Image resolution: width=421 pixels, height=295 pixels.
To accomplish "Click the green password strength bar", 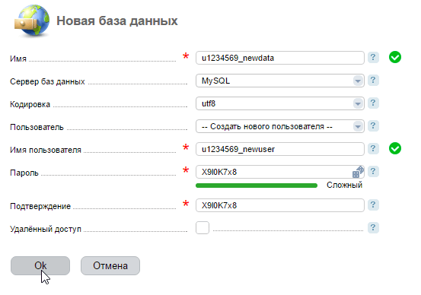I will click(257, 186).
